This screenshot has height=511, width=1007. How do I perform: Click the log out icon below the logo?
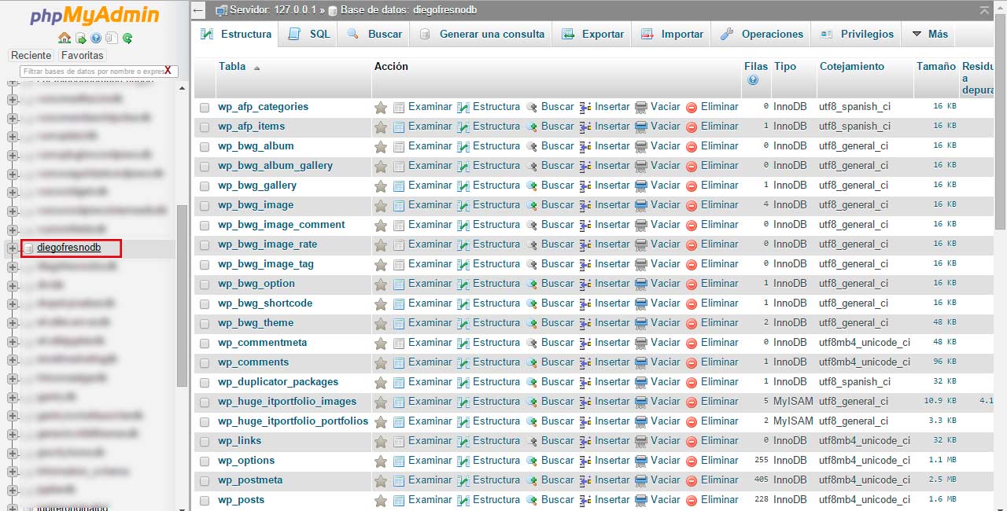pyautogui.click(x=80, y=39)
